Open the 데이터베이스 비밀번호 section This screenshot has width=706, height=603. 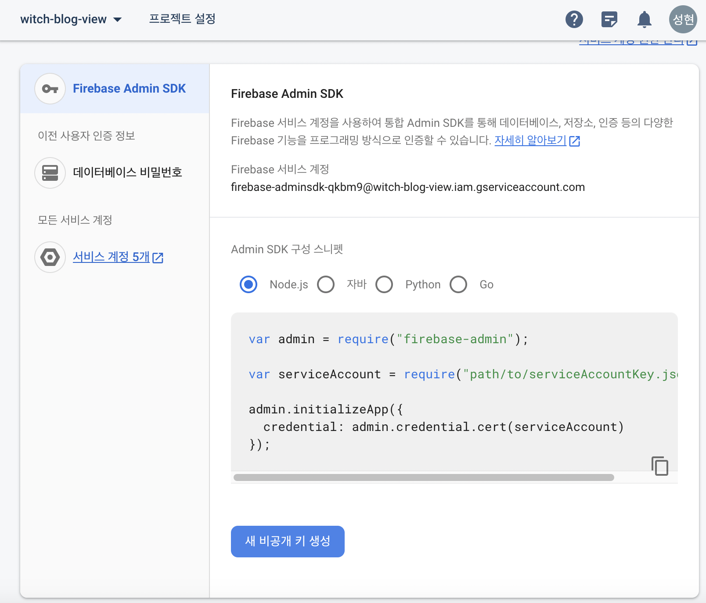(127, 172)
